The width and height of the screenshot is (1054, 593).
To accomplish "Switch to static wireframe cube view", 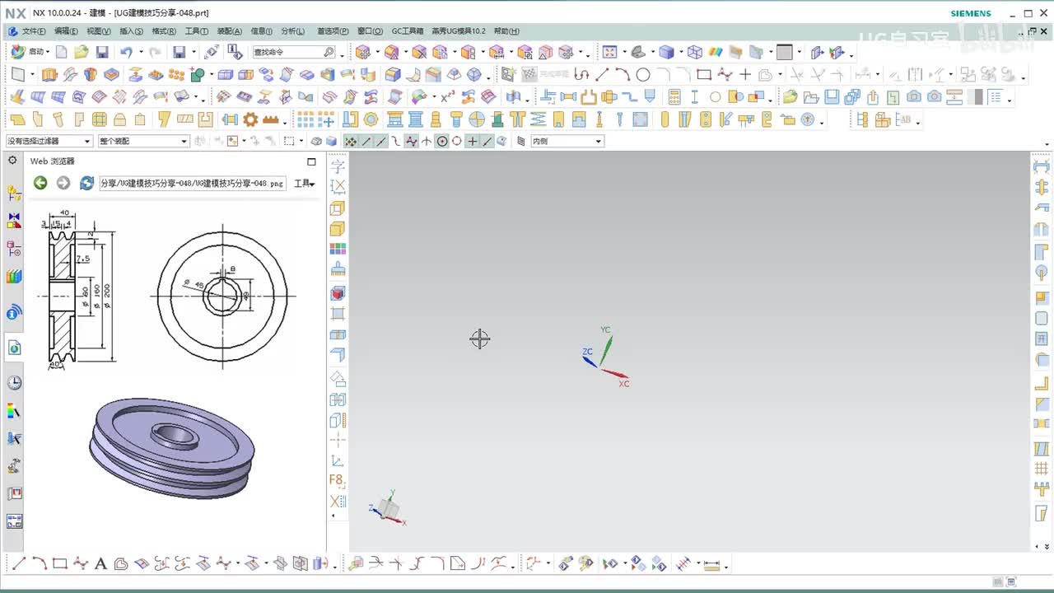I will click(x=695, y=52).
